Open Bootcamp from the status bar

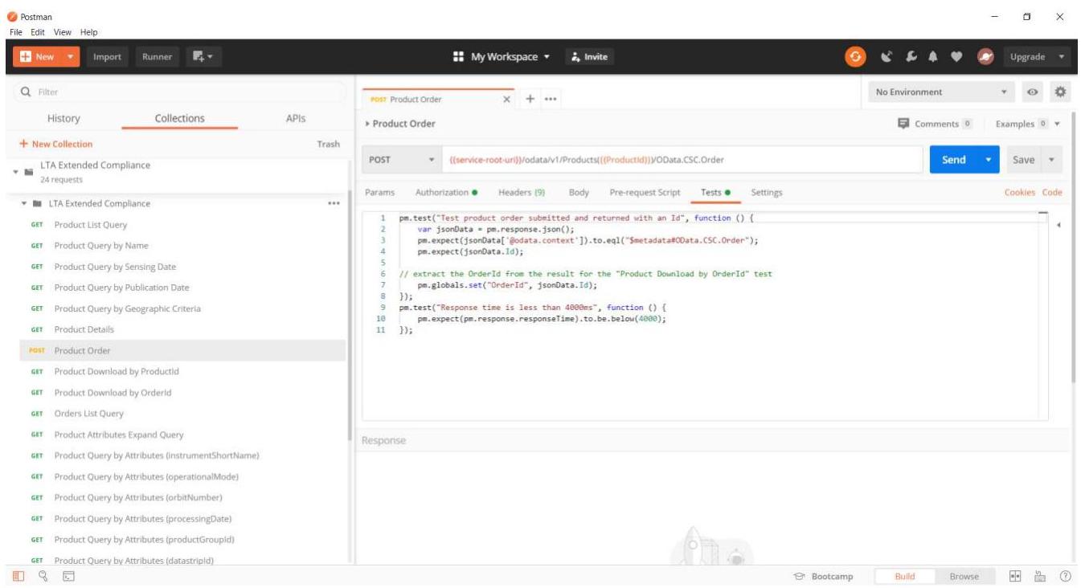pyautogui.click(x=823, y=576)
